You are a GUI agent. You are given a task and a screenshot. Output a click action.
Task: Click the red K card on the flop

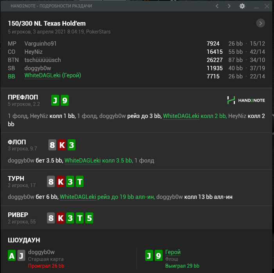point(62,145)
